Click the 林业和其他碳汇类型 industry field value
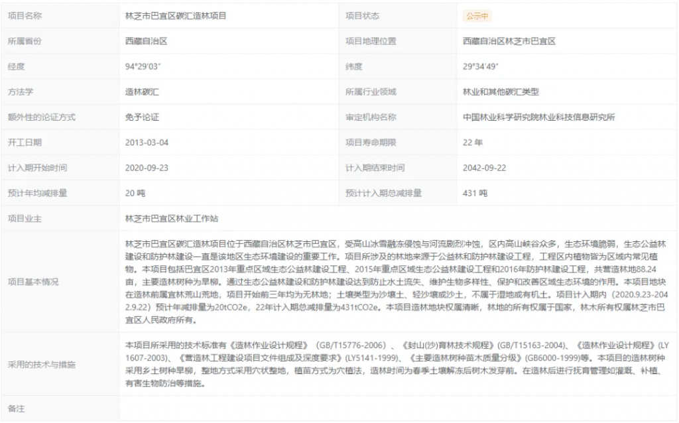679x423 pixels. click(x=501, y=92)
